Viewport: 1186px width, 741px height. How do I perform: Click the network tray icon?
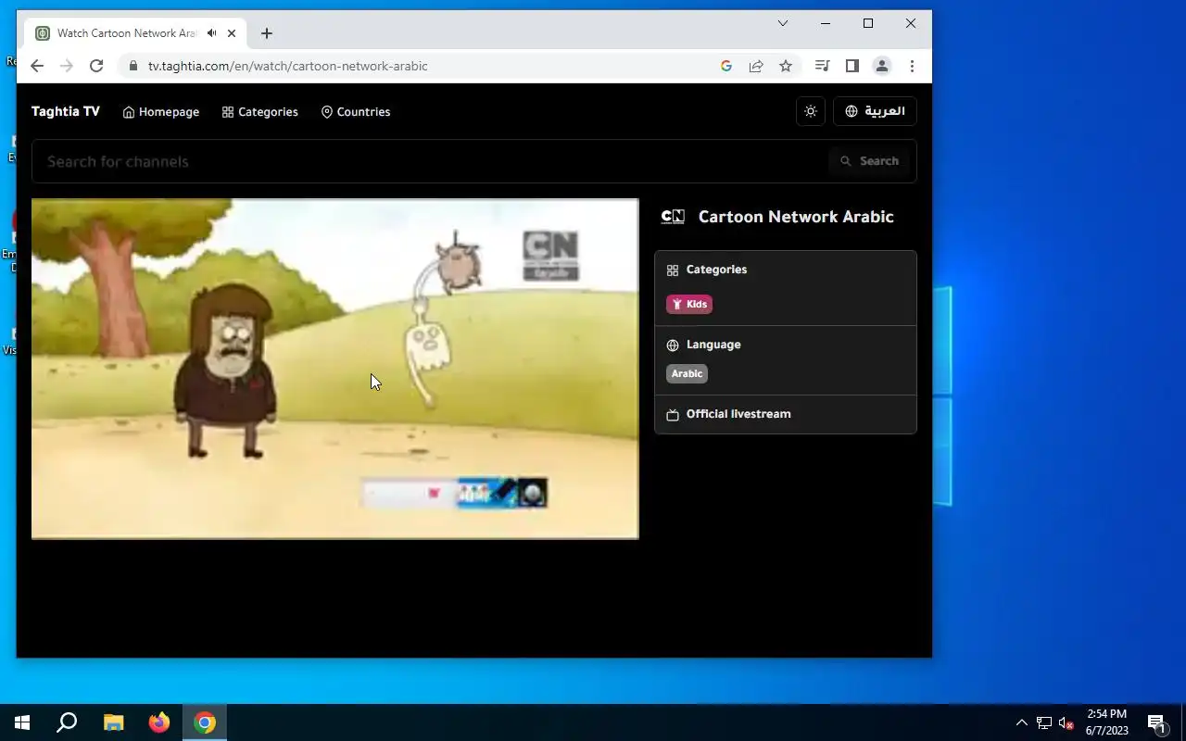click(x=1044, y=722)
